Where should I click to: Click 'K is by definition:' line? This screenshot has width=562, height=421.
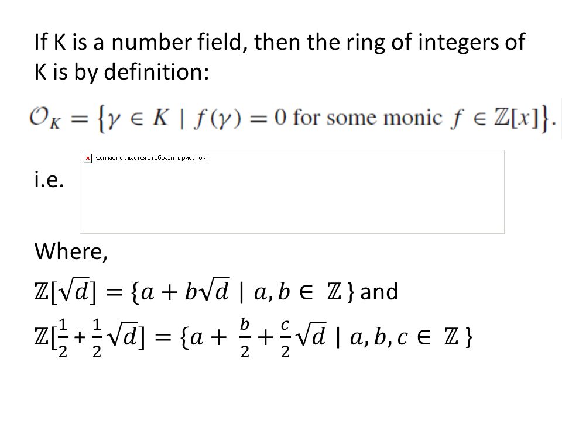point(122,71)
